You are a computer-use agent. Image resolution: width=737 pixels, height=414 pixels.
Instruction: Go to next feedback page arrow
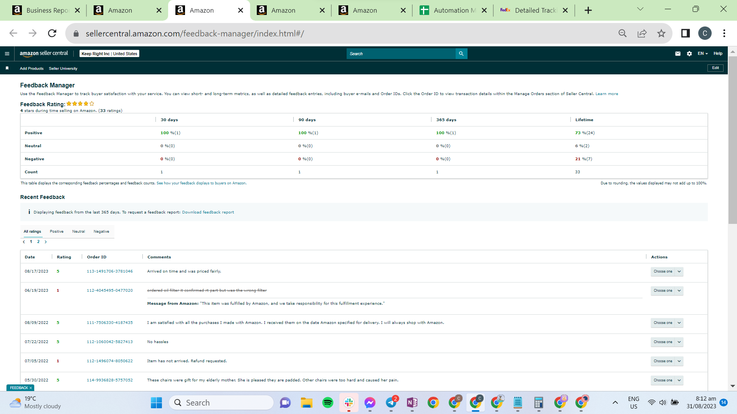(46, 242)
